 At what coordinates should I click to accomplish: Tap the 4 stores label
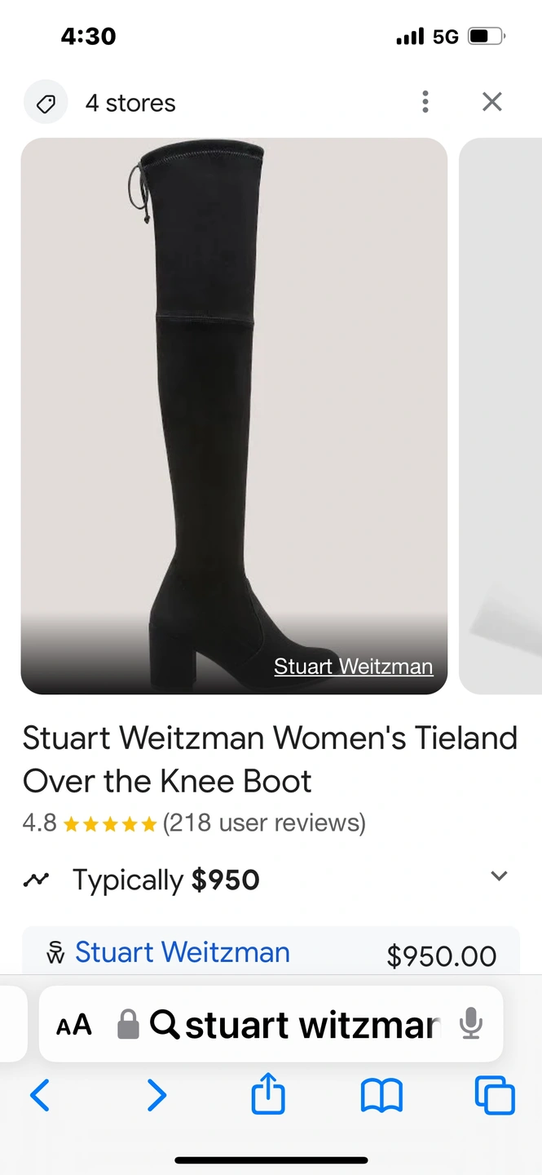tap(130, 103)
